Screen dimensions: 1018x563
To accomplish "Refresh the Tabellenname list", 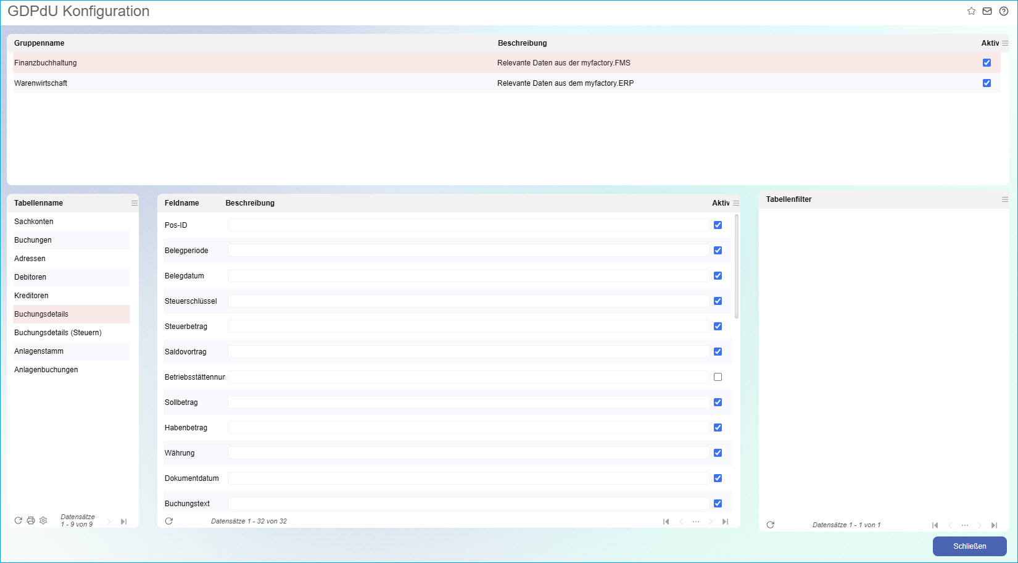I will (x=19, y=520).
